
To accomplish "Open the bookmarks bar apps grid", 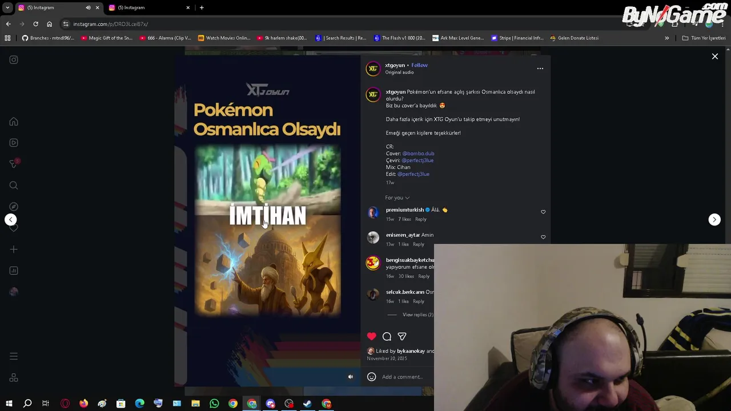I will click(7, 38).
